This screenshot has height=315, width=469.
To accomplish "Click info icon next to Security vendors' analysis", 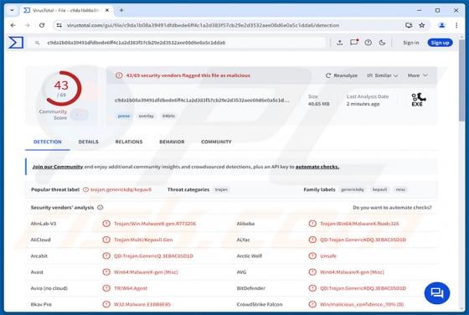I will tap(100, 207).
